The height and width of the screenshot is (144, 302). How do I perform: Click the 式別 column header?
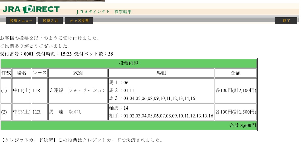tap(78, 73)
